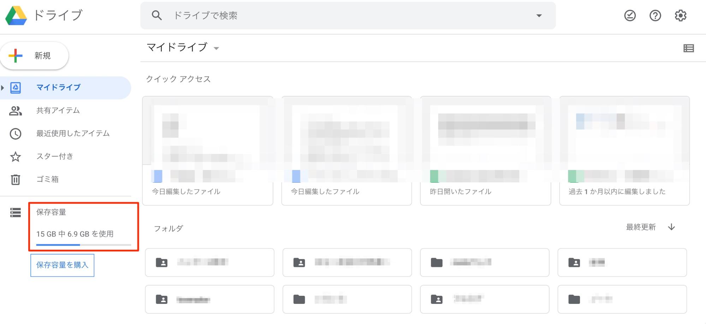Open the offline ready checkmark icon
Viewport: 706px width, 324px height.
pos(630,16)
